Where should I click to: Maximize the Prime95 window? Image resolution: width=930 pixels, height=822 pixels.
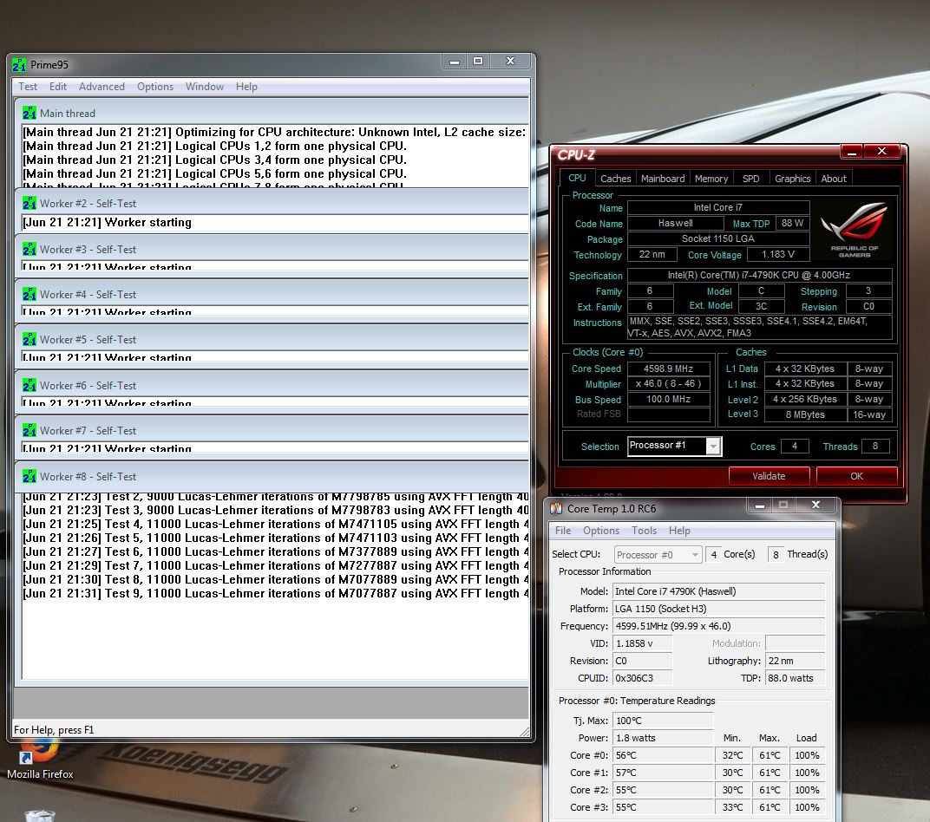coord(478,61)
